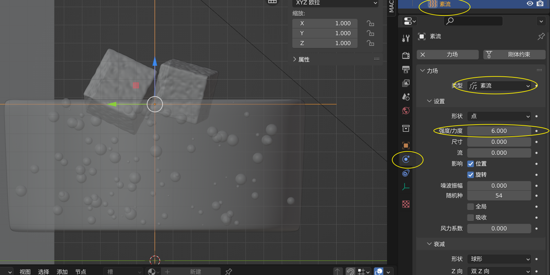Open the Object Data properties tab

[406, 187]
